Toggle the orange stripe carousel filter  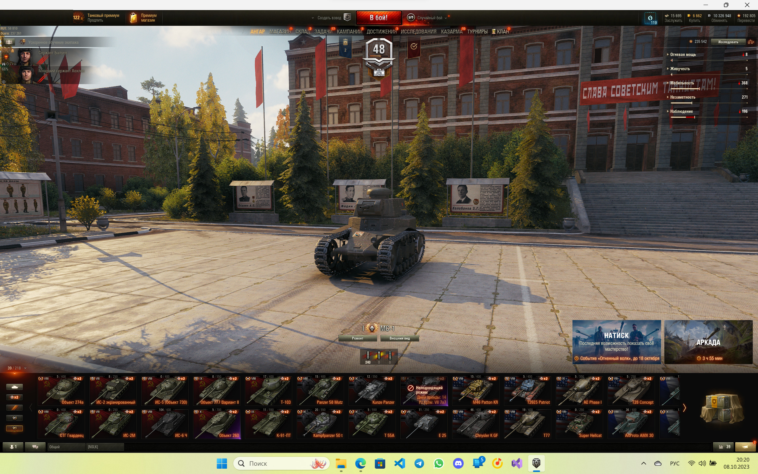click(15, 408)
